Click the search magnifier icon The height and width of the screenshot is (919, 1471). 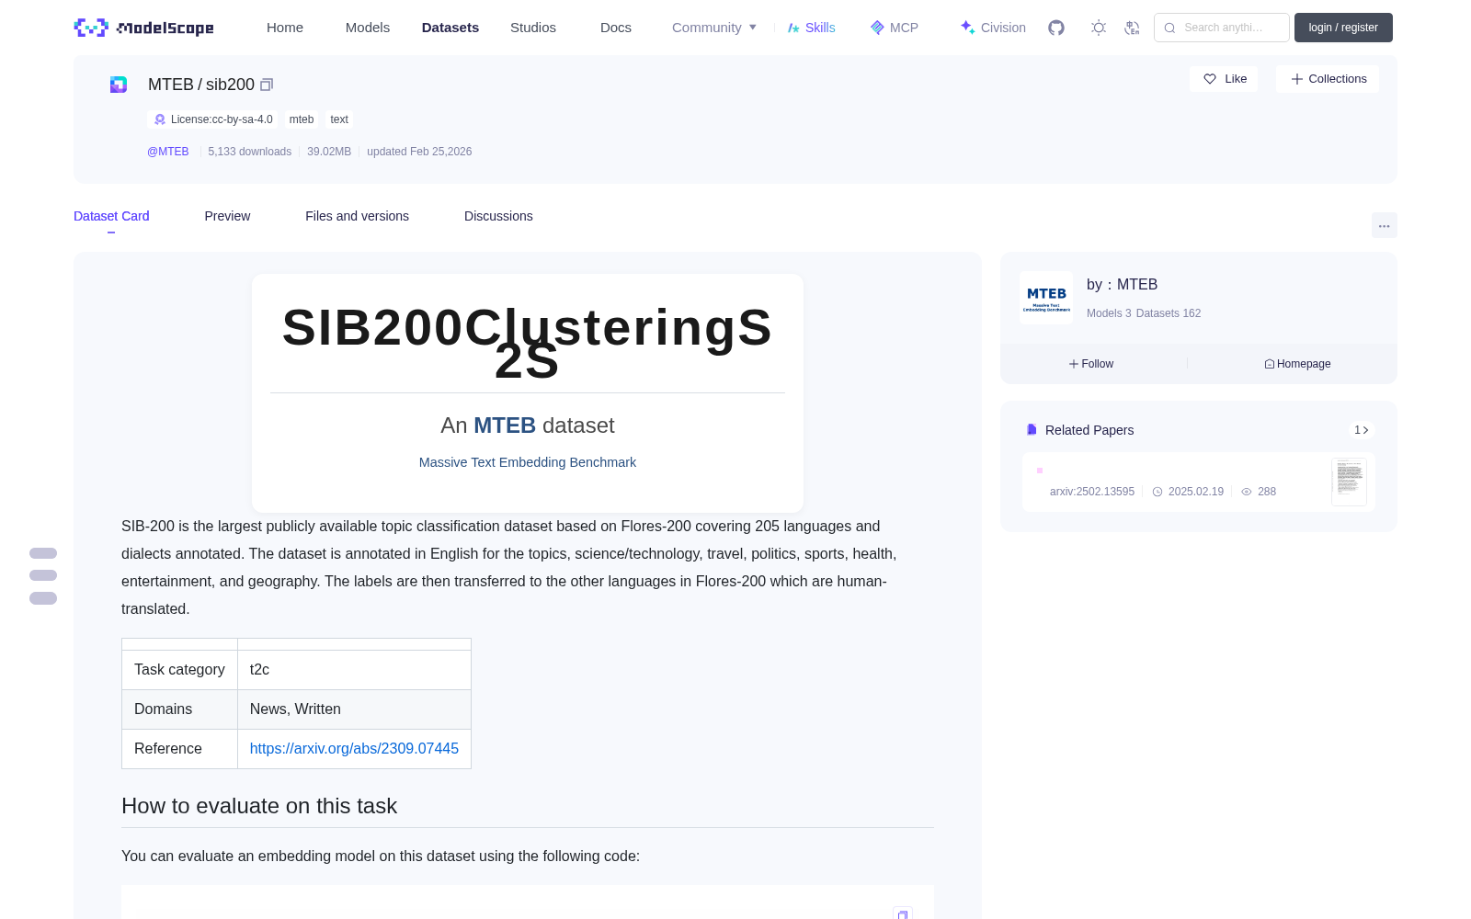click(x=1169, y=28)
